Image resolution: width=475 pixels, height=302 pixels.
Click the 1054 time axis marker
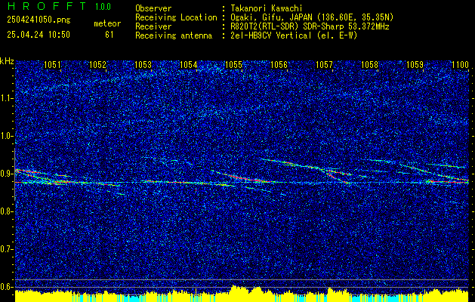point(188,64)
